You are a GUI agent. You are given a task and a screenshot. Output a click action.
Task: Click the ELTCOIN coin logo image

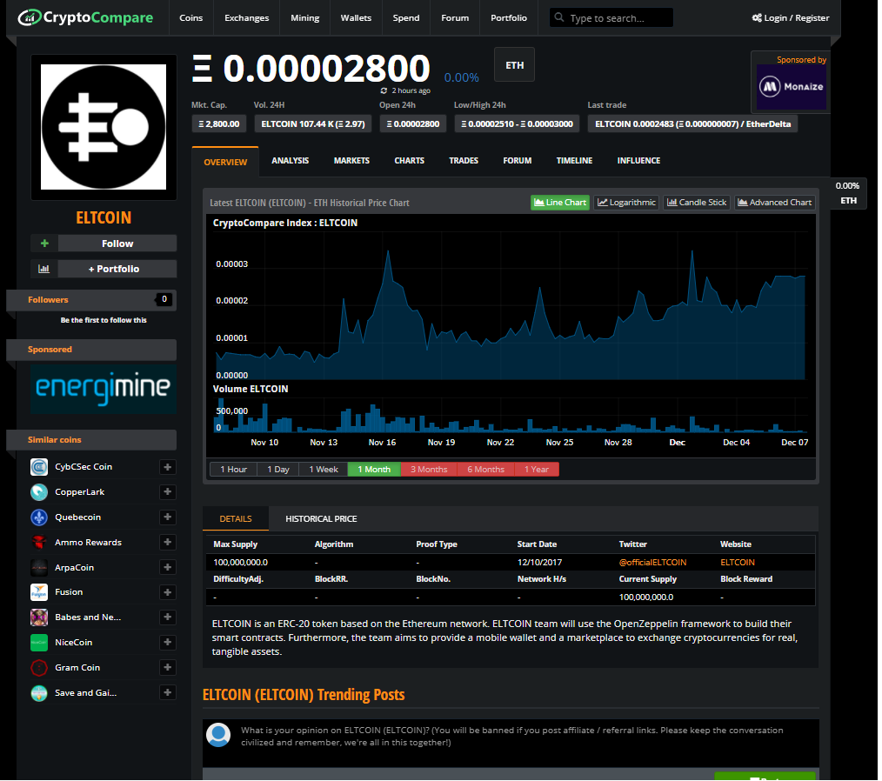[104, 127]
